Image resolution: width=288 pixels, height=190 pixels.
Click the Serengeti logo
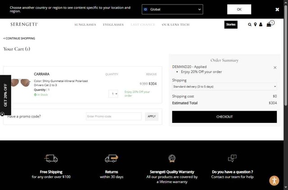[x=24, y=24]
